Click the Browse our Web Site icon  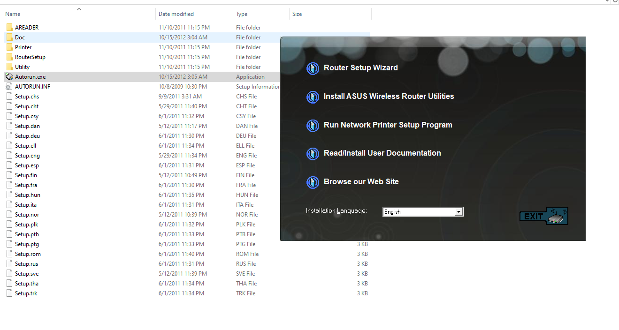point(313,182)
